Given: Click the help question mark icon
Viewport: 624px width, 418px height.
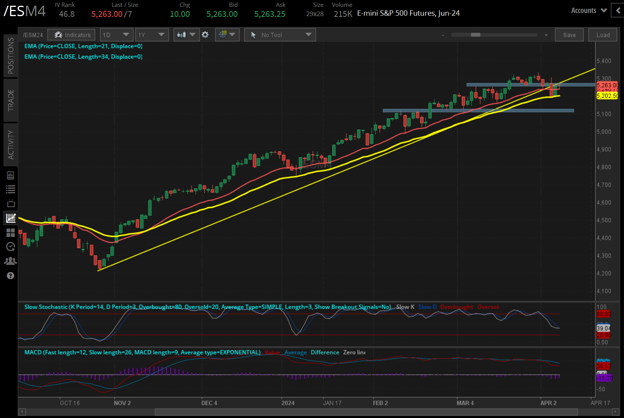Looking at the screenshot, I should tap(11, 276).
